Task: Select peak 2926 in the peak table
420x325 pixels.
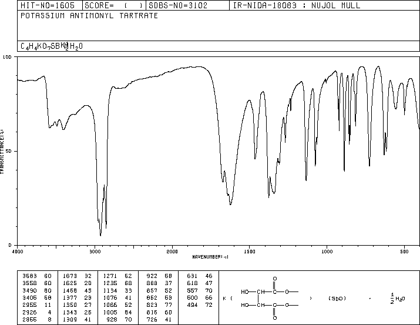Action: point(36,312)
